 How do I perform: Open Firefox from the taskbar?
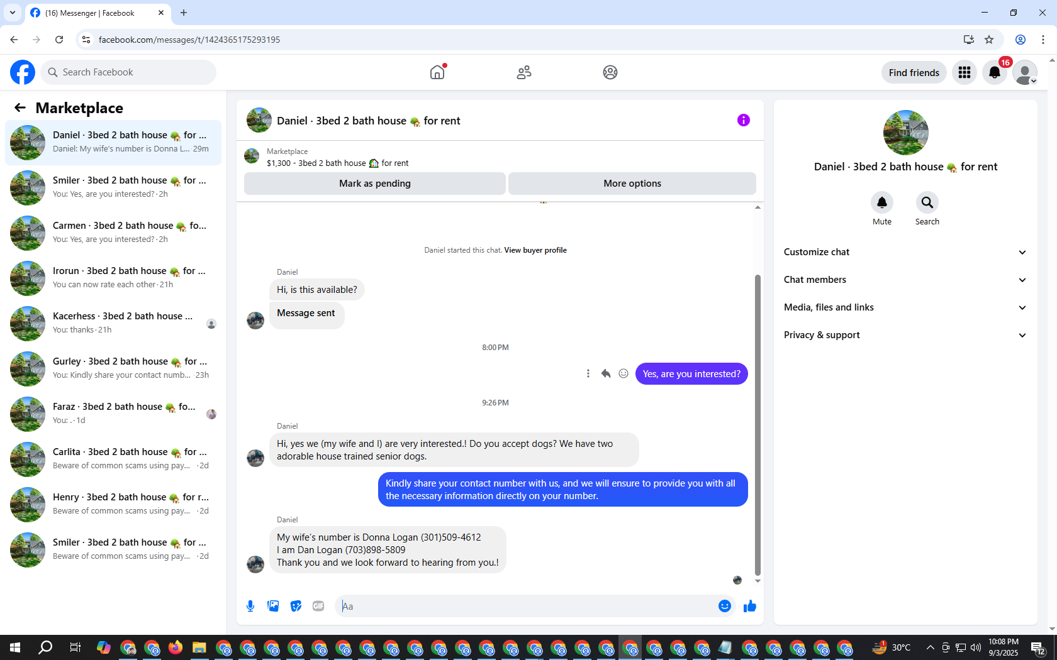tap(176, 647)
